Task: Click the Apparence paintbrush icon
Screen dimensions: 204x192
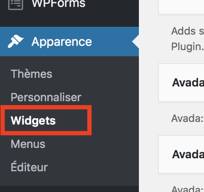Action: (16, 41)
